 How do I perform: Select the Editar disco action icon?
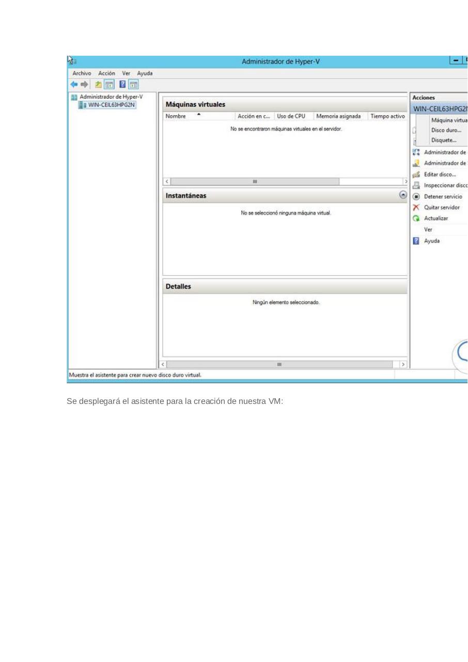(416, 174)
